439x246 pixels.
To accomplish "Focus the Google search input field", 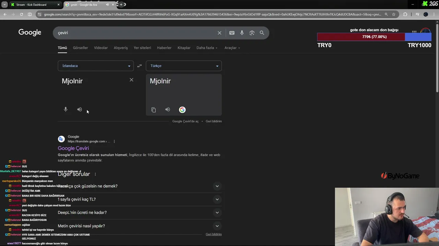I will point(135,33).
